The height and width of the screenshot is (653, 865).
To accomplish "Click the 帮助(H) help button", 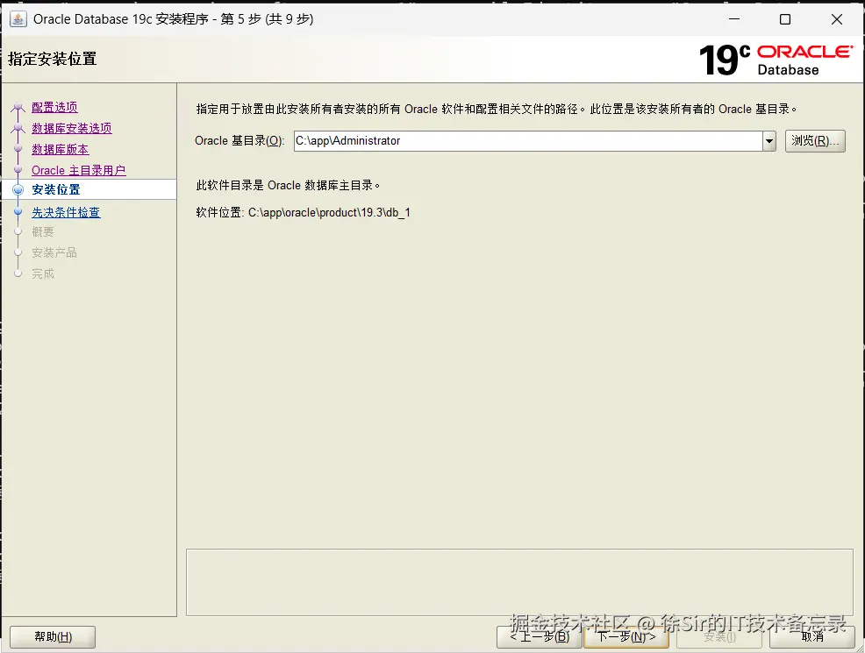I will click(x=52, y=637).
